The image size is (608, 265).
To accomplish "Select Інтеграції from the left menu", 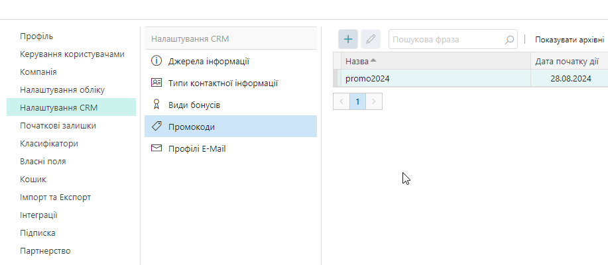I will [x=38, y=215].
